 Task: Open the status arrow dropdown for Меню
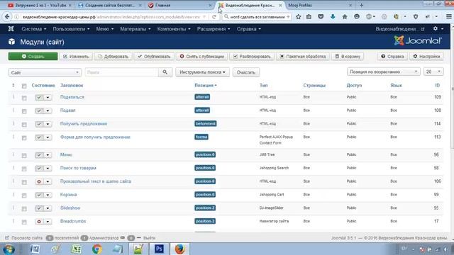(x=48, y=155)
